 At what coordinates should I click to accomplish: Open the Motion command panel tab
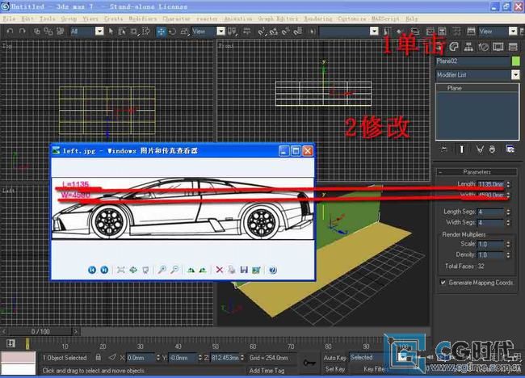click(483, 47)
